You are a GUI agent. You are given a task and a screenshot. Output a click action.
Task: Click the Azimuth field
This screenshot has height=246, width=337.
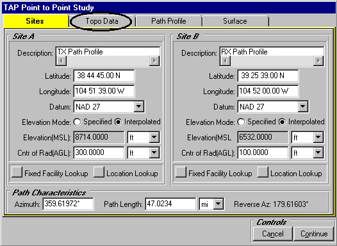click(68, 204)
